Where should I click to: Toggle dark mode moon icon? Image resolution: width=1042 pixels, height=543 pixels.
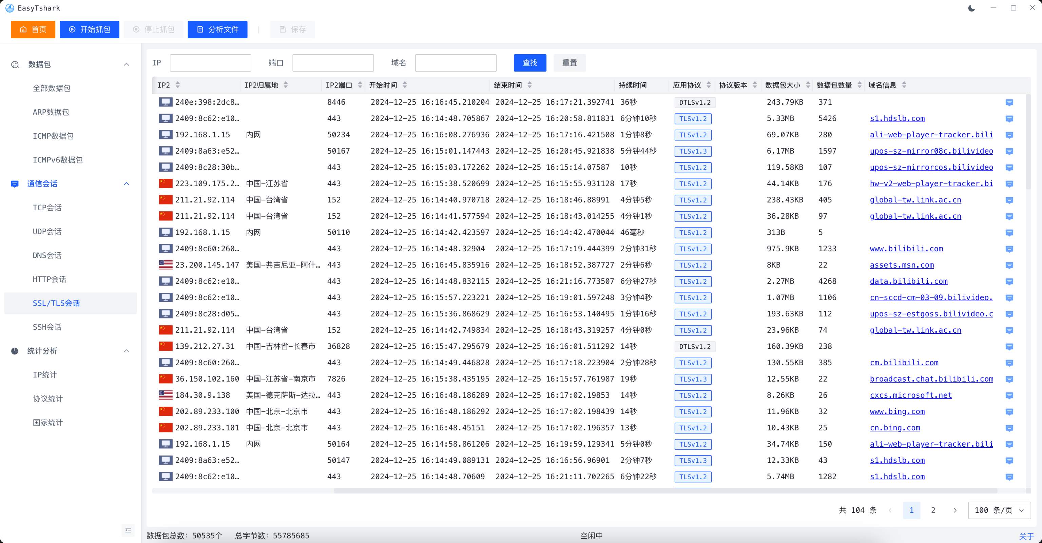[x=971, y=8]
